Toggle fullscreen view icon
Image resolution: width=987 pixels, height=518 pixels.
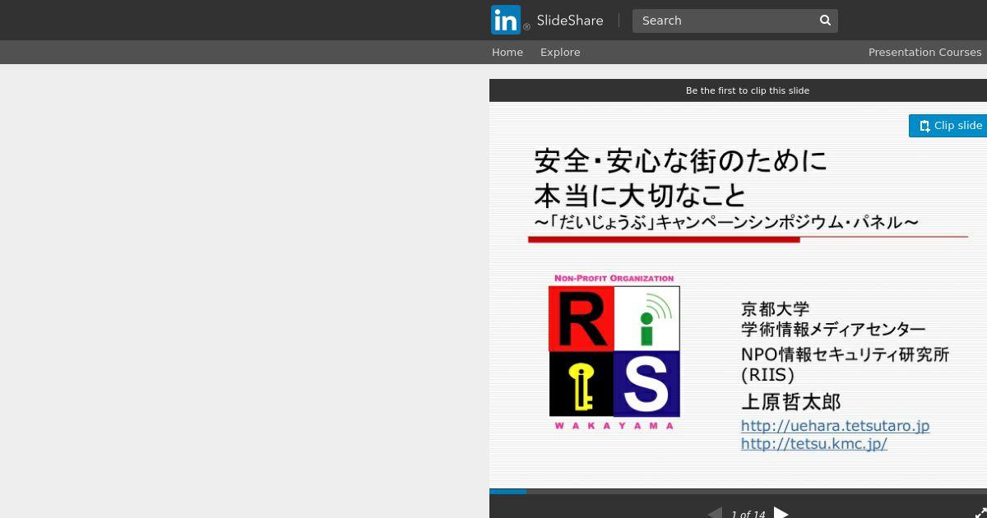tap(980, 513)
